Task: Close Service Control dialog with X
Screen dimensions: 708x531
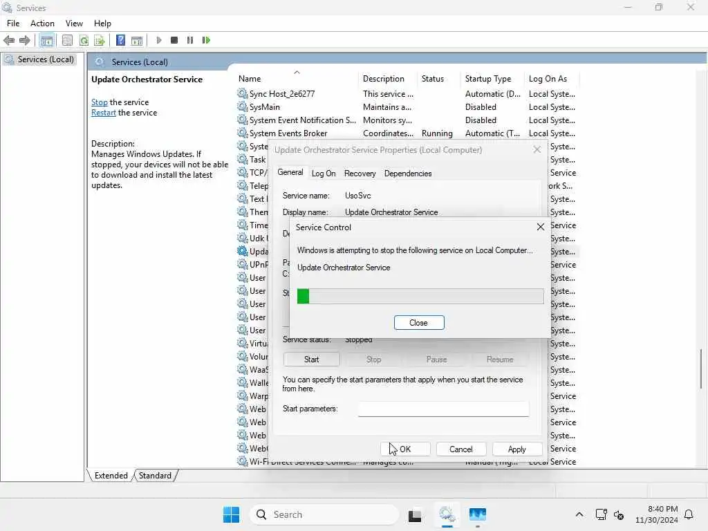Action: (x=541, y=227)
